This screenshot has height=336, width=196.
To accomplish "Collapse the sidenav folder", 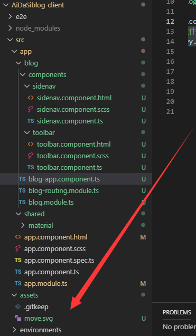I will click(27, 87).
